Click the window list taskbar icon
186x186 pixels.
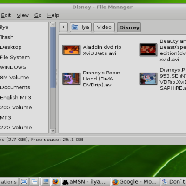pos(34,182)
